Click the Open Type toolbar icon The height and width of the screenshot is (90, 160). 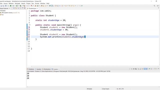41,6
